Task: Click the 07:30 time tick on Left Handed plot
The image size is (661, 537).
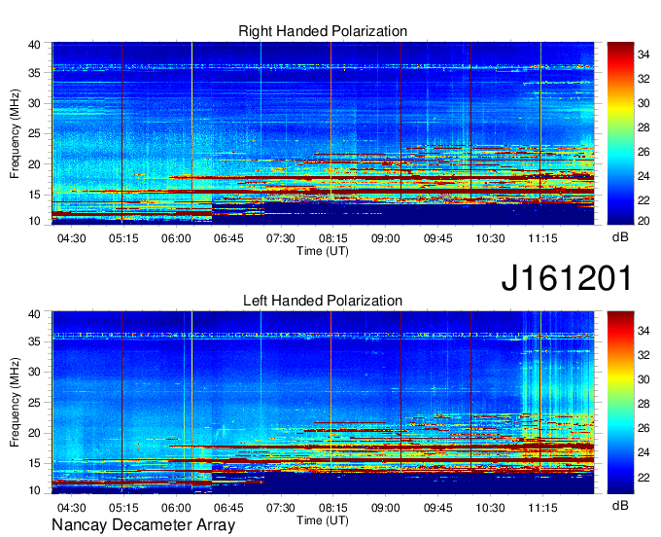Action: pyautogui.click(x=280, y=508)
